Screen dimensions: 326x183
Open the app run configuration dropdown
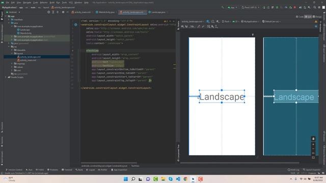point(232,7)
